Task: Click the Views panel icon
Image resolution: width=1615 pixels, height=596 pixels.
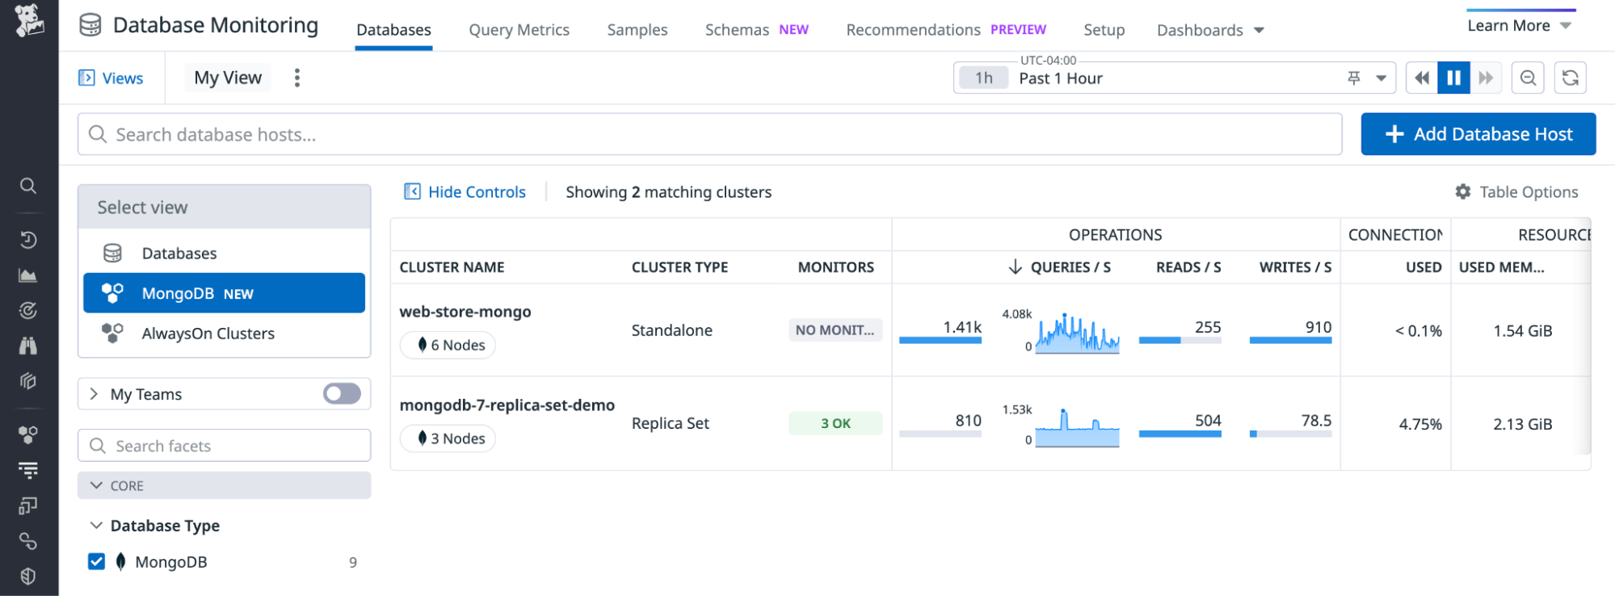Action: (x=86, y=78)
